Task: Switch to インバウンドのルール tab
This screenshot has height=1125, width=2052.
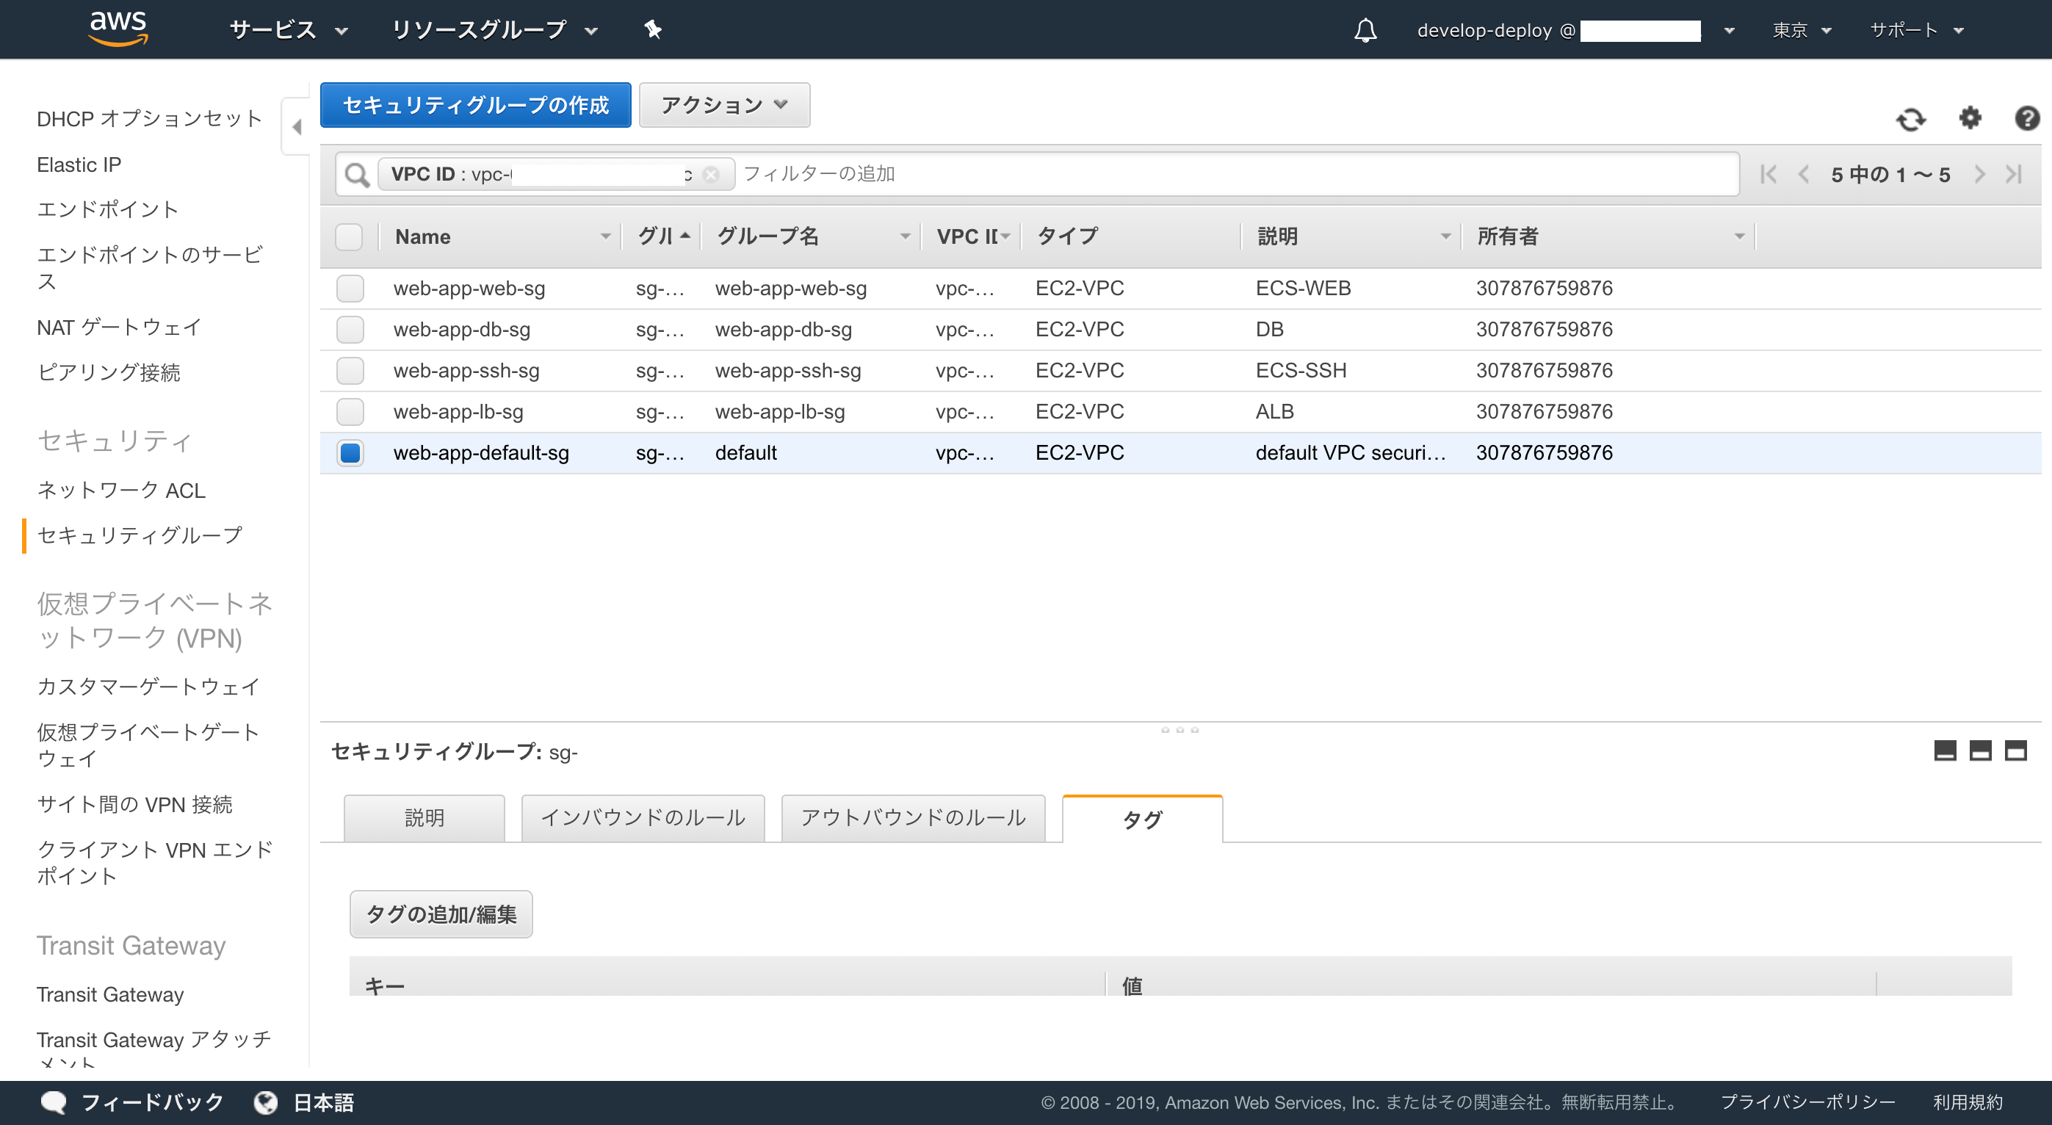Action: coord(642,817)
